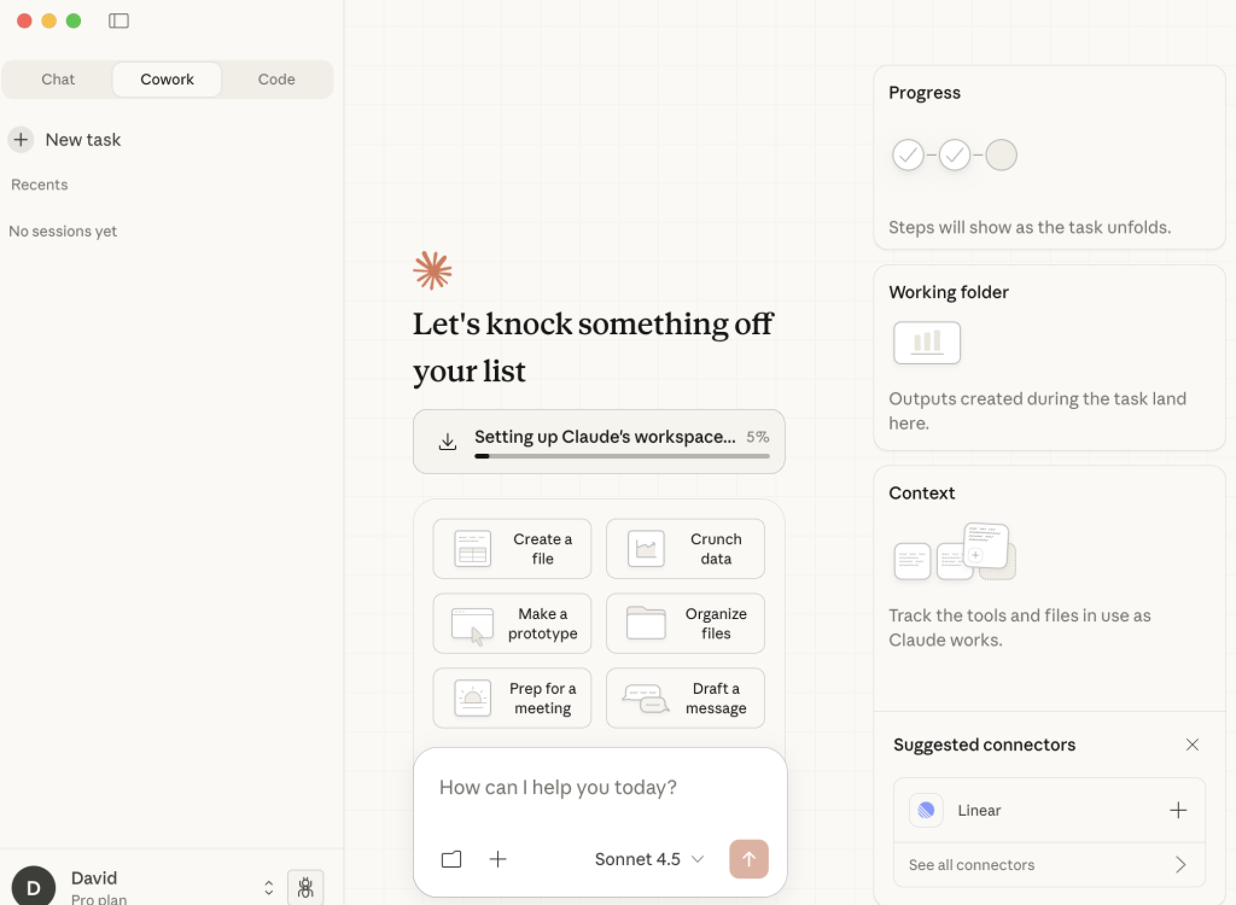Expand the David account switcher chevrons
Viewport: 1236px width, 905px height.
pos(269,888)
